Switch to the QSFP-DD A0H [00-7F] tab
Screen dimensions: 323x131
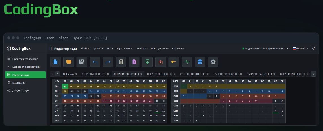[94, 74]
